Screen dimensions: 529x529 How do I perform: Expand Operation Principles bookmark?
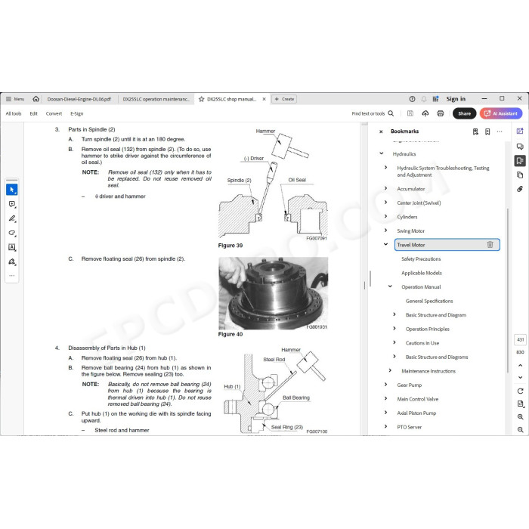coord(394,328)
